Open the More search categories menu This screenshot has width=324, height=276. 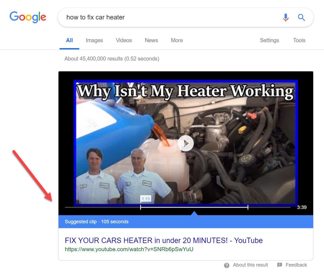point(177,40)
